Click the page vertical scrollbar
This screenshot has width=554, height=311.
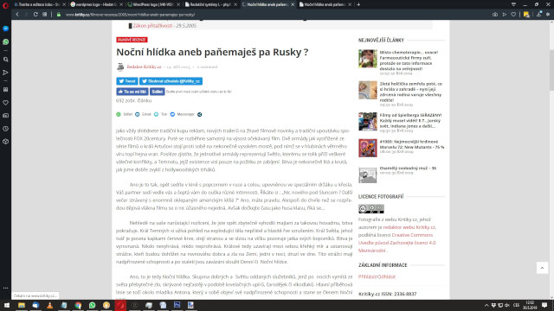pyautogui.click(x=551, y=71)
